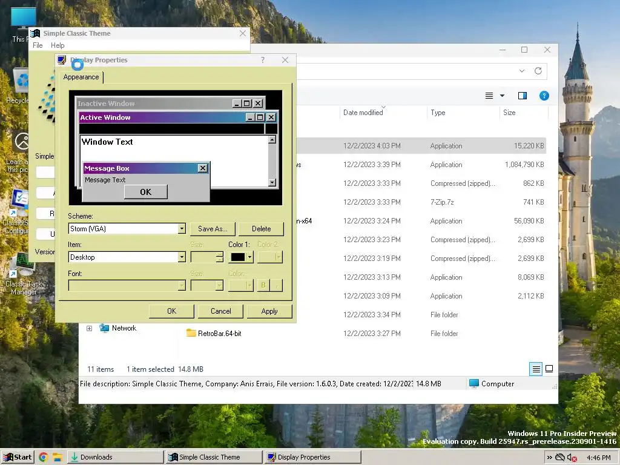Show hidden tray icons chevron
620x465 pixels.
coord(549,458)
